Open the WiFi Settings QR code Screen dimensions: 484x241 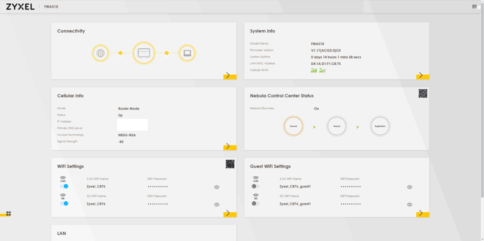point(230,164)
